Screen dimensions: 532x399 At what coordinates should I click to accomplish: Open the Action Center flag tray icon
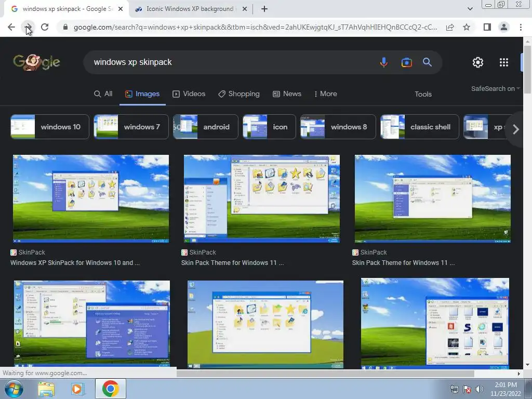pos(467,389)
